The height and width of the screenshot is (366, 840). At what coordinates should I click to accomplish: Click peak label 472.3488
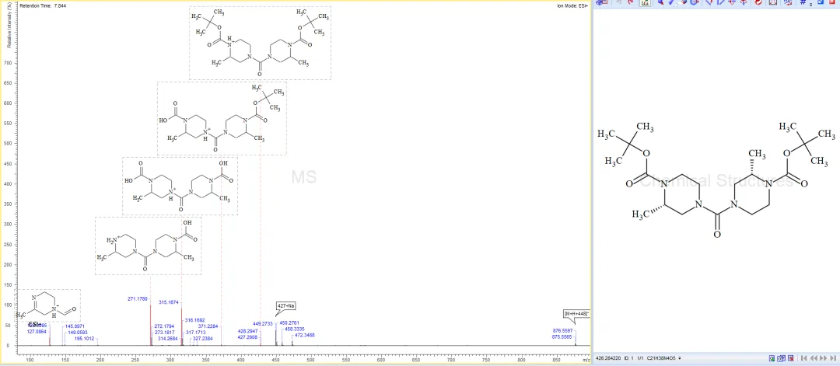pos(305,335)
